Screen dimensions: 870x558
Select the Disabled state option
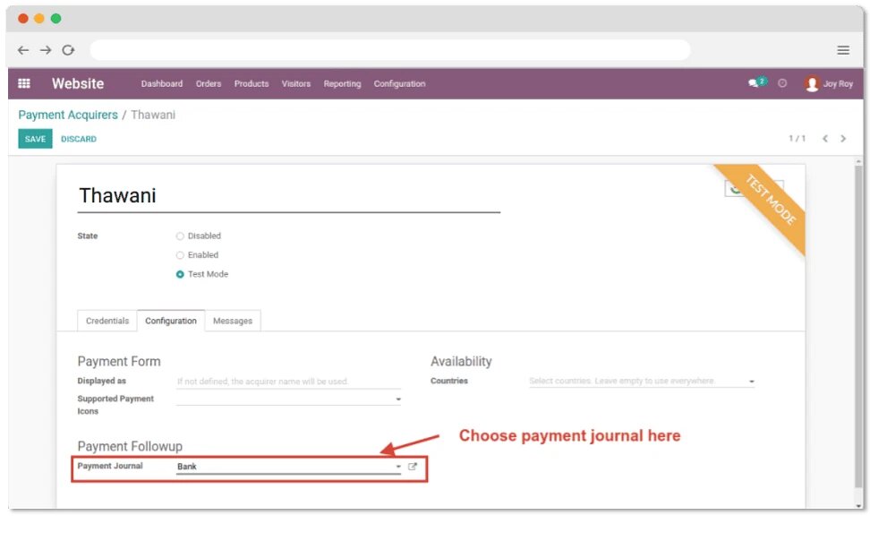pos(180,236)
